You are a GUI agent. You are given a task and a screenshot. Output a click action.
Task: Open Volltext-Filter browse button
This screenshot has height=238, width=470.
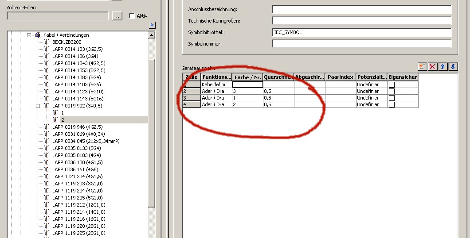(117, 16)
